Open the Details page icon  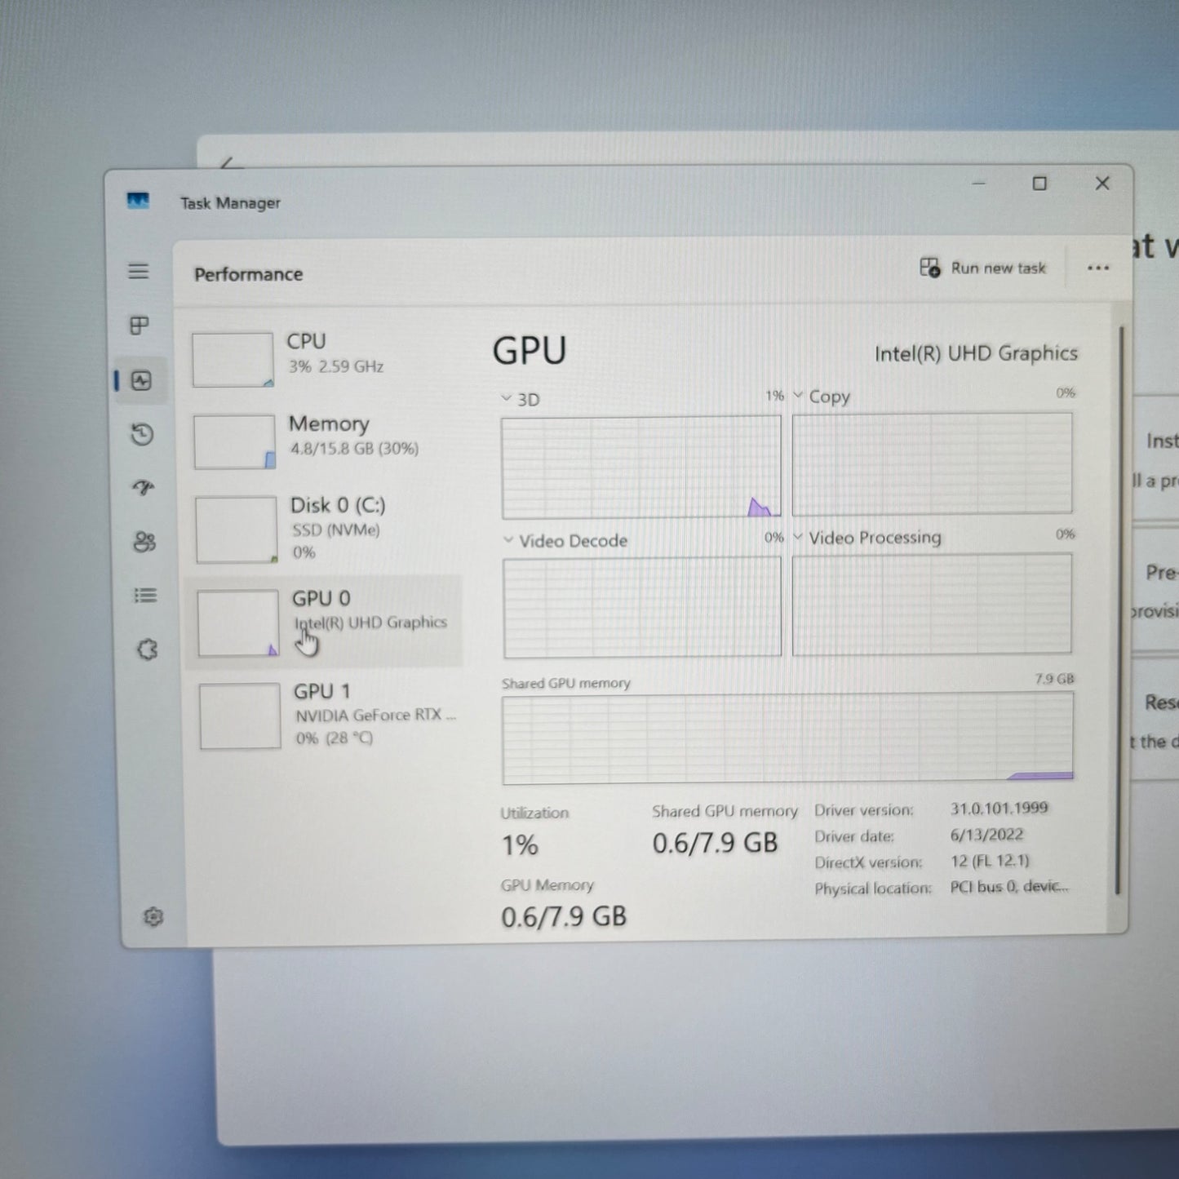[x=145, y=596]
